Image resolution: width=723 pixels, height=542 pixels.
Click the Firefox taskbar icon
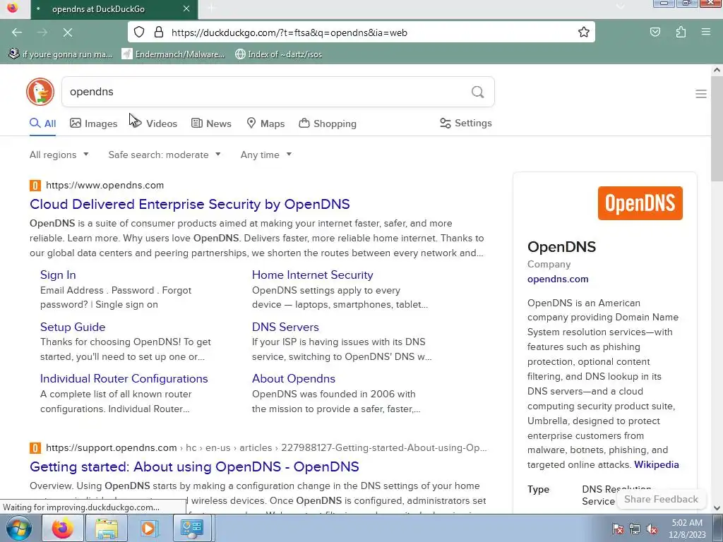(63, 528)
